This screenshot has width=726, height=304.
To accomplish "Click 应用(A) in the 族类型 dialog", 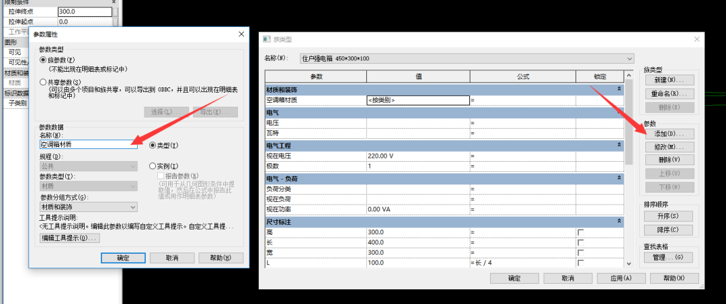I will click(621, 278).
